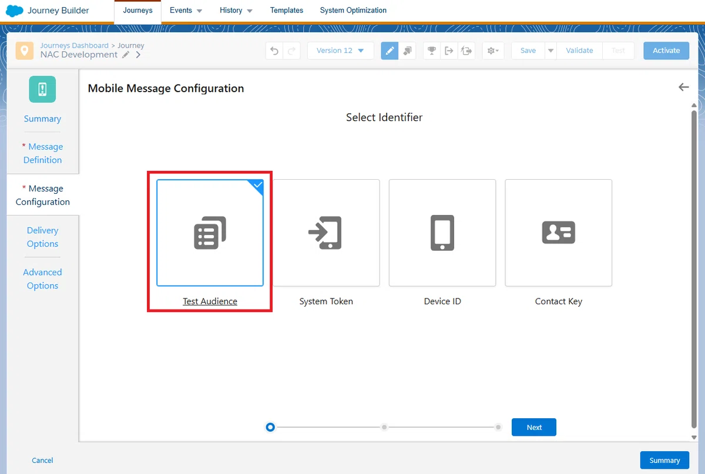
Task: Go to Delivery Options step
Action: pos(42,237)
